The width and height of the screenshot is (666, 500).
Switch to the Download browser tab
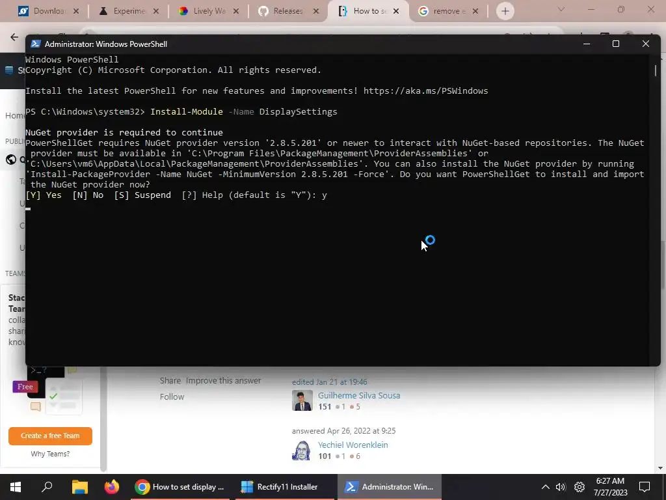coord(48,11)
